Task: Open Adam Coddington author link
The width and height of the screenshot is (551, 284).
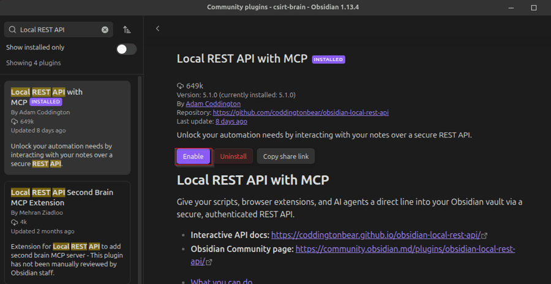Action: click(213, 104)
